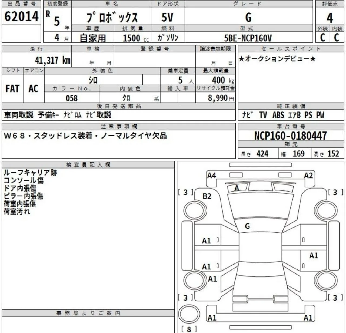Select the car name プロボックス
This screenshot has width=346, height=333.
click(112, 17)
